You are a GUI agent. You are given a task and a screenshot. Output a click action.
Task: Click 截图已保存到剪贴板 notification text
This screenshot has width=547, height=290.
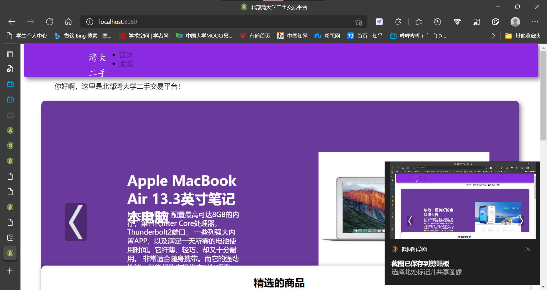[x=420, y=264]
